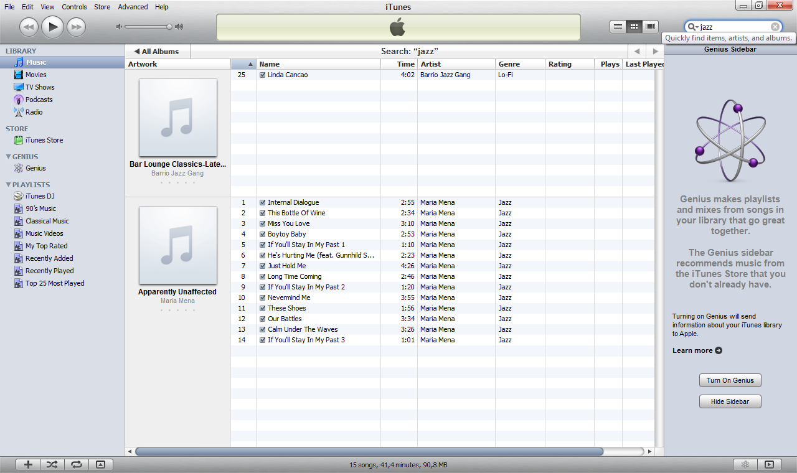This screenshot has height=473, width=797.
Task: Click the browse back arrow button
Action: [x=636, y=52]
